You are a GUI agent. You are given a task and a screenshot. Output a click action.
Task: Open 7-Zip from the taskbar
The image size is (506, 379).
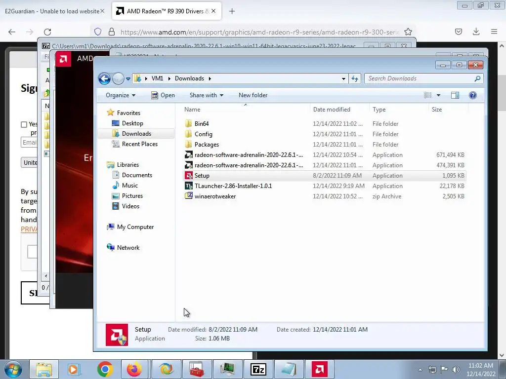258,369
